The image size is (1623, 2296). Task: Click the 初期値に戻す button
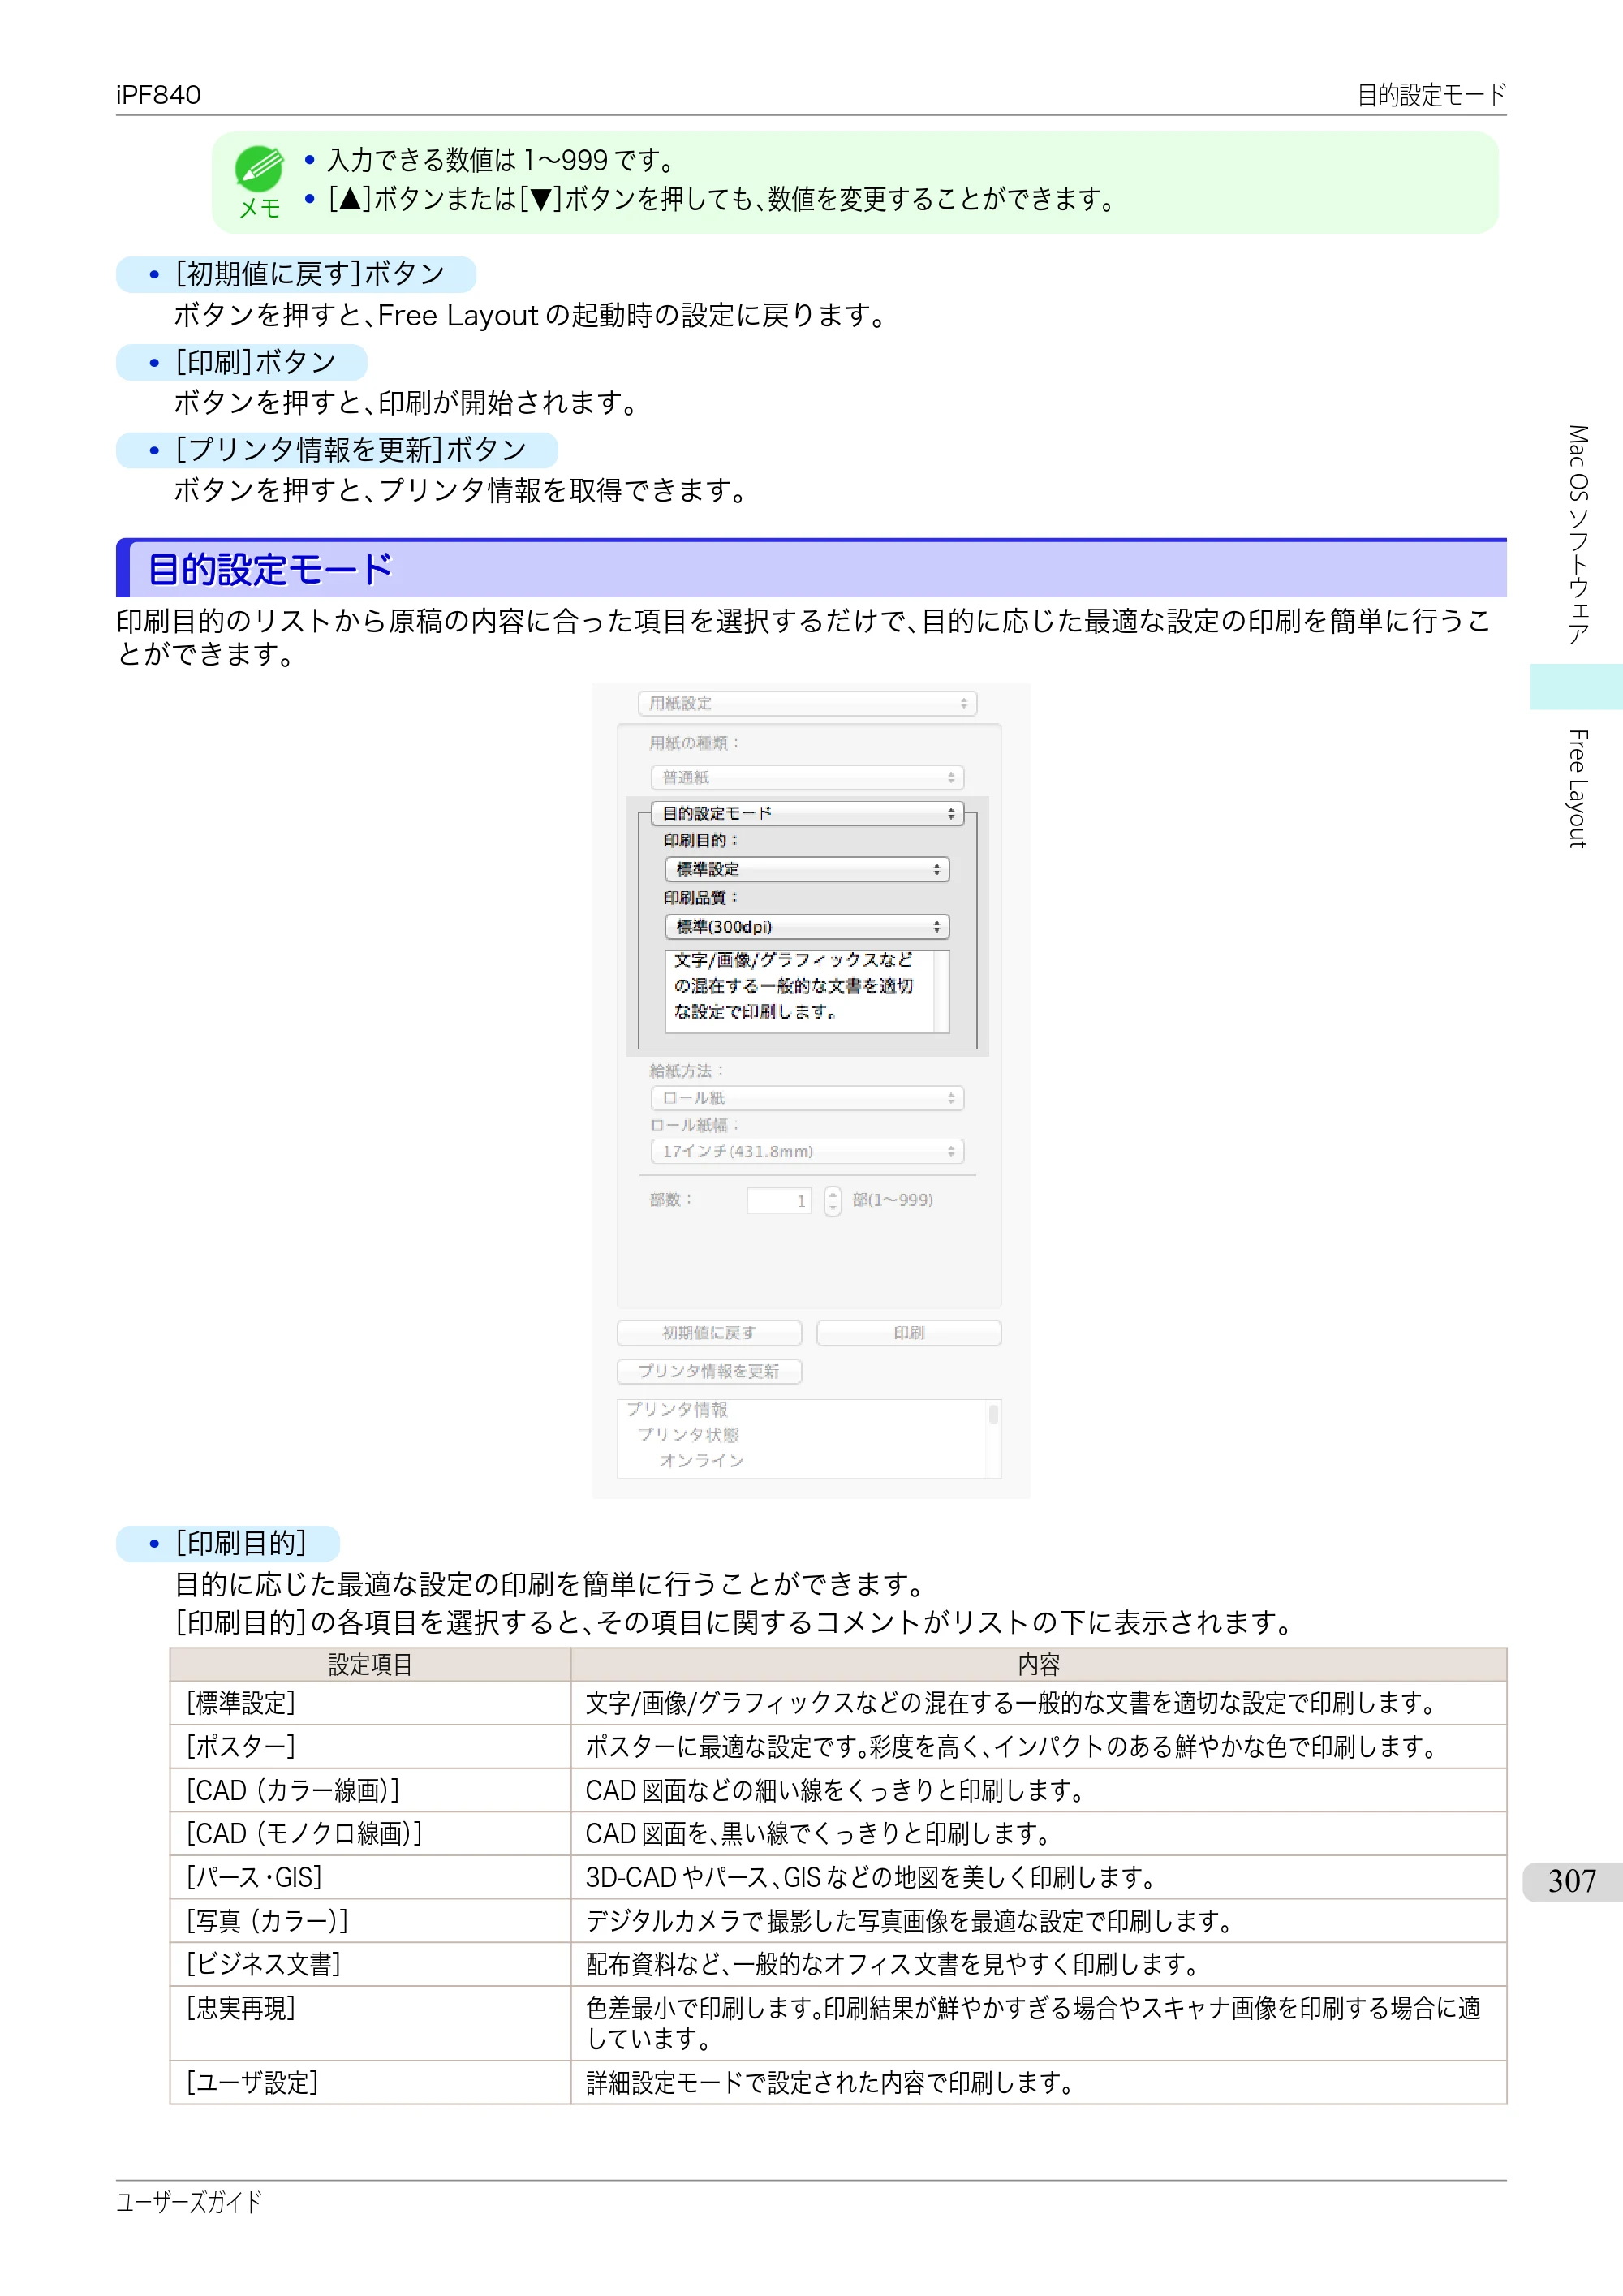(x=709, y=1333)
